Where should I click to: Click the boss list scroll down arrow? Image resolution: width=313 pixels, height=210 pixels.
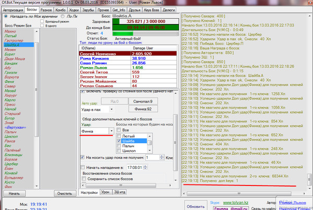click(37, 186)
